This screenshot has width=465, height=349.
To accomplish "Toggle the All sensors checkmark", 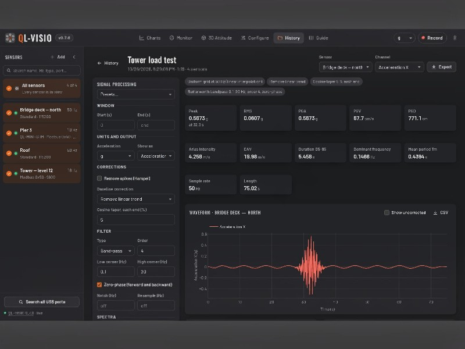I will [9, 88].
